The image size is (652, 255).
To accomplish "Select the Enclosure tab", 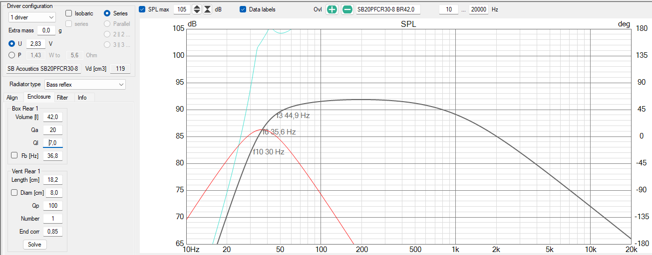I will (39, 97).
